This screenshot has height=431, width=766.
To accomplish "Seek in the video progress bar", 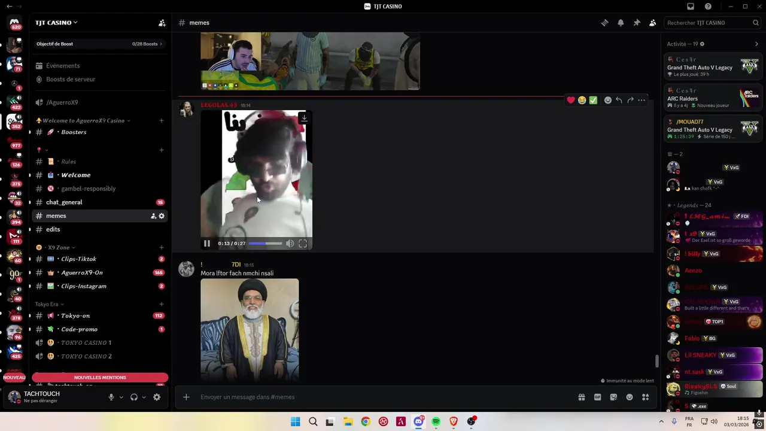I will pos(265,244).
